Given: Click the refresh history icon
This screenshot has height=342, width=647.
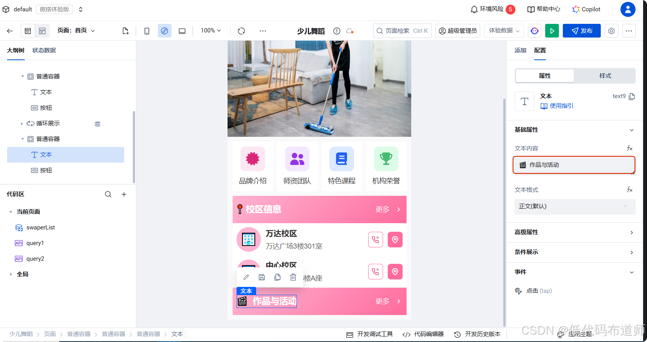Looking at the screenshot, I should pos(241,31).
